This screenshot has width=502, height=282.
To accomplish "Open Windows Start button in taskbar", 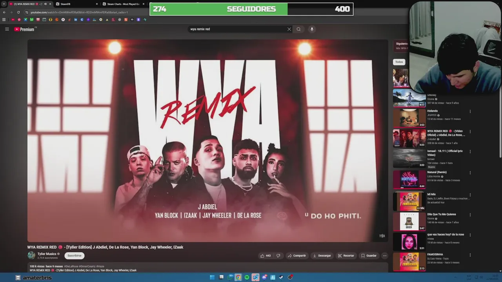I will (212, 277).
